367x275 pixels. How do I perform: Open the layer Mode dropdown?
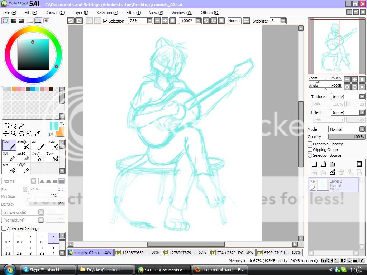[347, 129]
